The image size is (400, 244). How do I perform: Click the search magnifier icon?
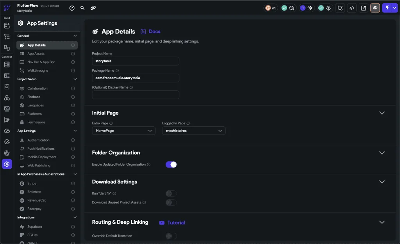pos(82,8)
